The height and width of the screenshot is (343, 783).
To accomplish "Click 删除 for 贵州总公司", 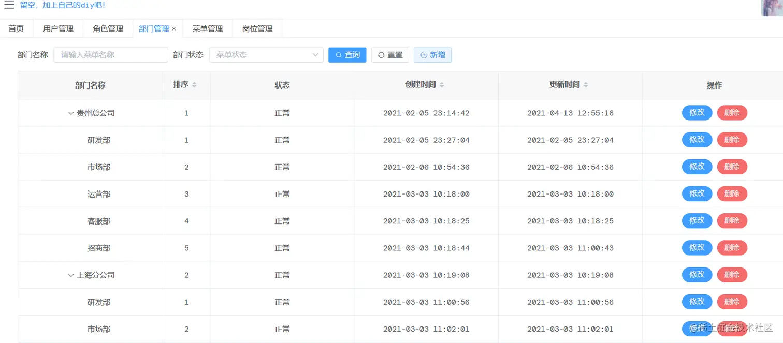I will point(732,113).
